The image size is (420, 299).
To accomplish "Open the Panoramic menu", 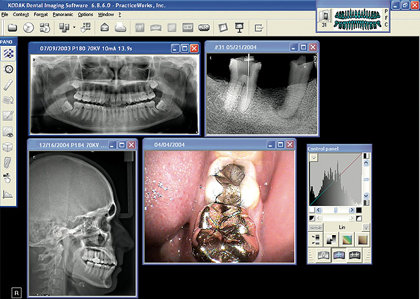I will coord(63,14).
